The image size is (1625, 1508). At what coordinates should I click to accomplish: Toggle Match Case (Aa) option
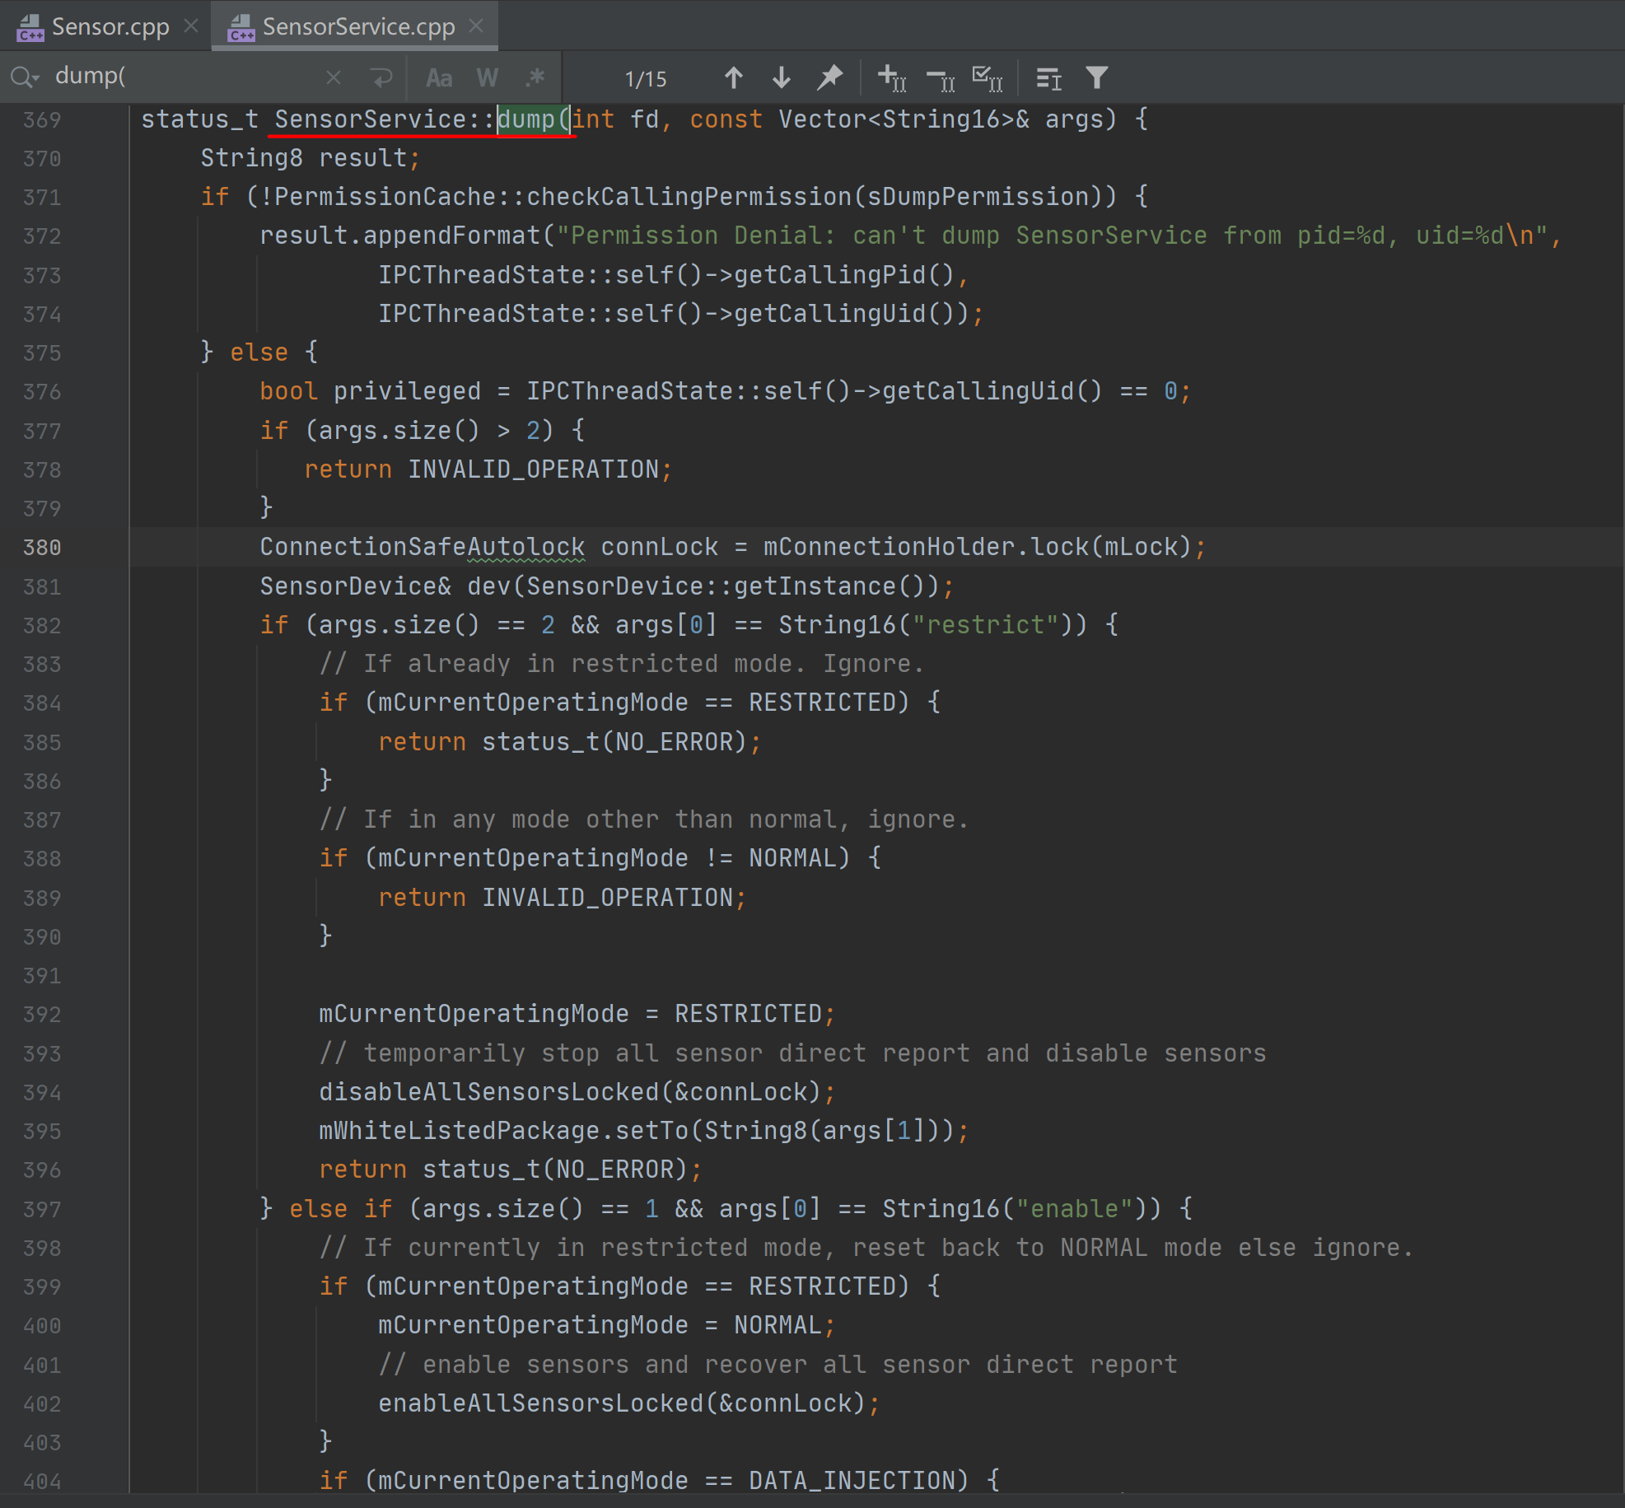tap(439, 78)
